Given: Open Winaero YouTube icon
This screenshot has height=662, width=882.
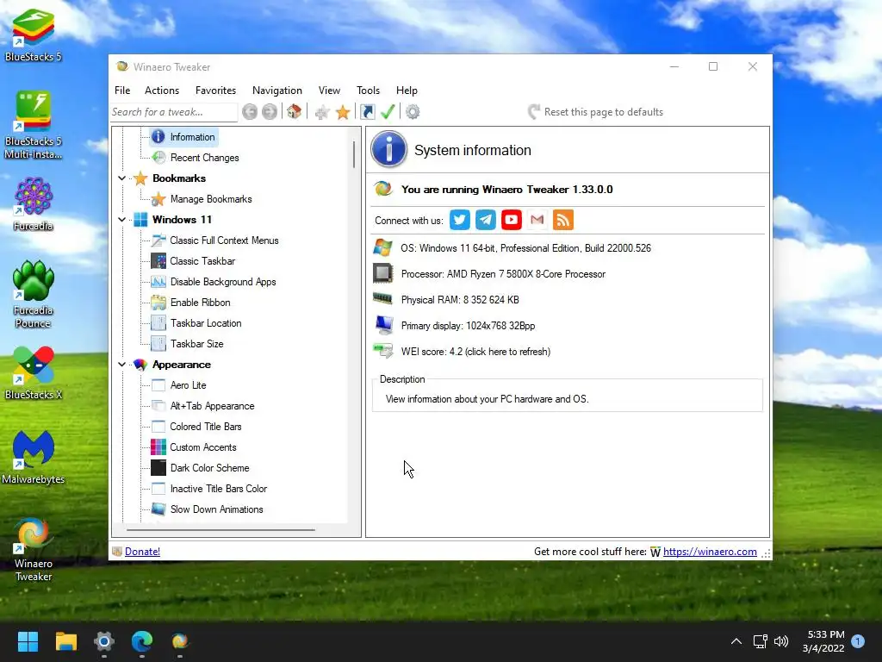Looking at the screenshot, I should (x=512, y=220).
